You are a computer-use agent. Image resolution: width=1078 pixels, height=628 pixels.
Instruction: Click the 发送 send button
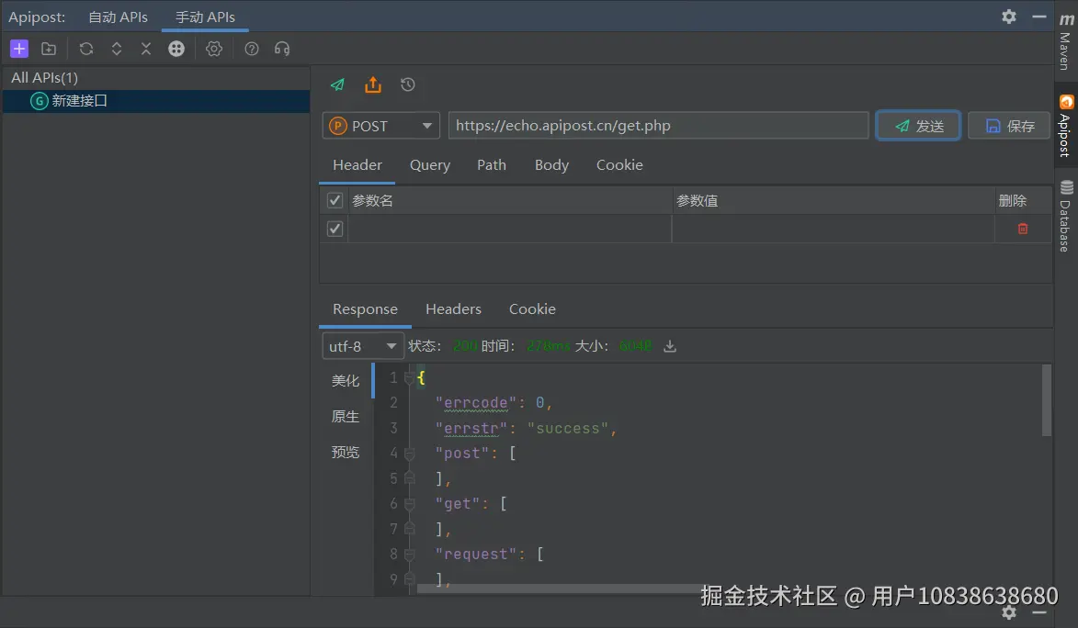(x=918, y=126)
